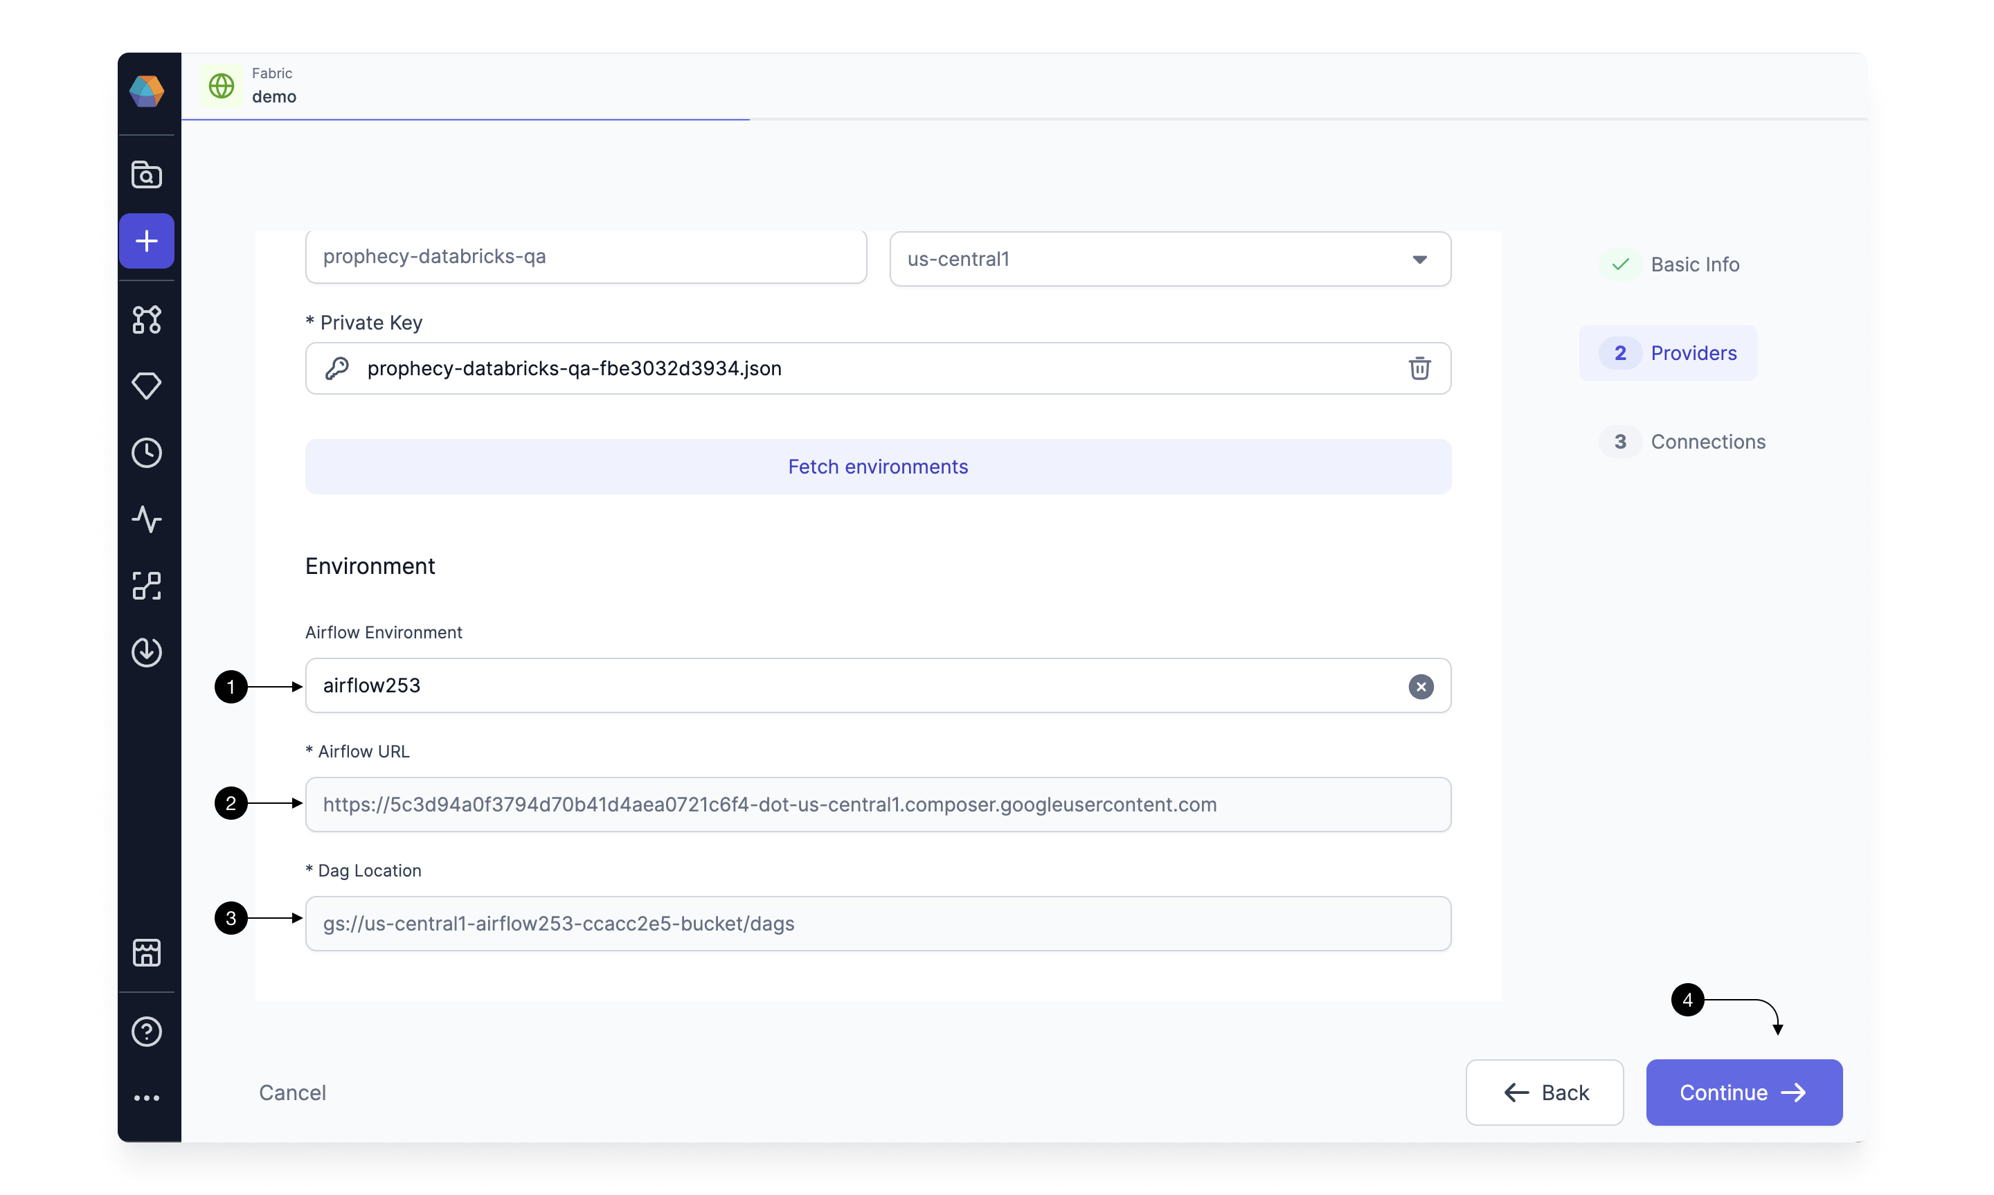Click the download circle icon in sidebar
Screen dimensions: 1994x1195
147,652
